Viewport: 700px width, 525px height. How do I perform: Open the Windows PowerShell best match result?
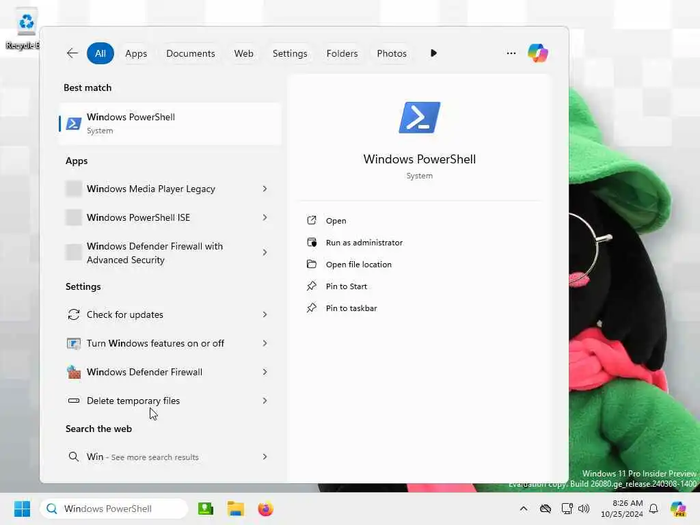[x=170, y=123]
